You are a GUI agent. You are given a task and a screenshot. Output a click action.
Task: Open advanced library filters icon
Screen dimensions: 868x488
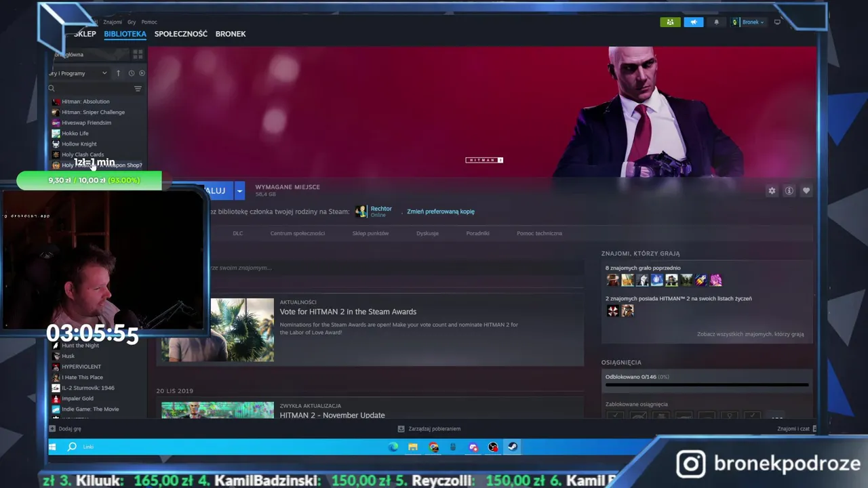(x=138, y=88)
